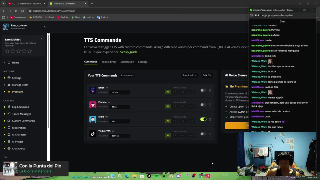320x180 pixels.
Task: Open account Settings in the sidebar
Action: (17, 78)
